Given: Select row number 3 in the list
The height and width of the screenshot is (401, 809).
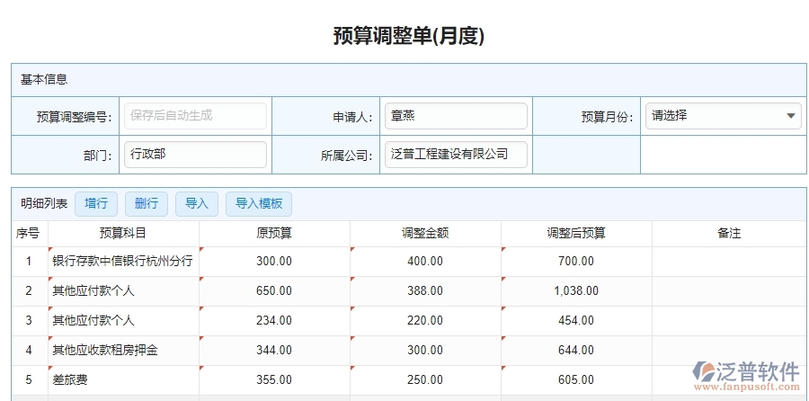Looking at the screenshot, I should pos(29,320).
